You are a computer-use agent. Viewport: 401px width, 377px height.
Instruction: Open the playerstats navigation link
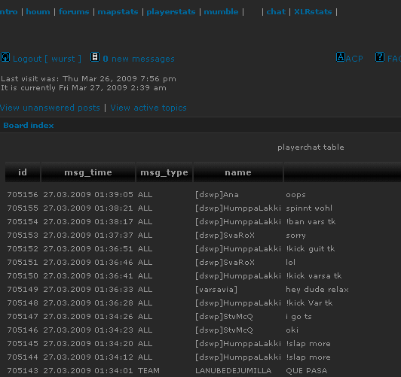171,12
